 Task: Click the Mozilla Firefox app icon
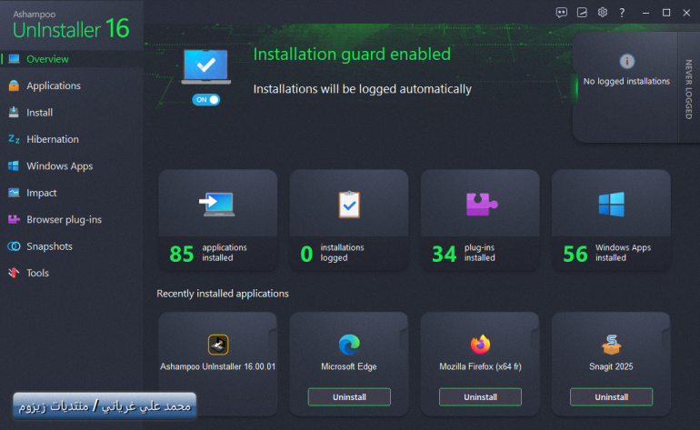pyautogui.click(x=480, y=345)
